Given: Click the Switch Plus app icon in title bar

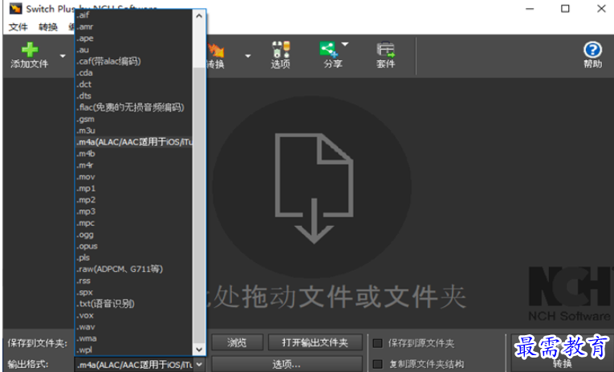Looking at the screenshot, I should 15,9.
